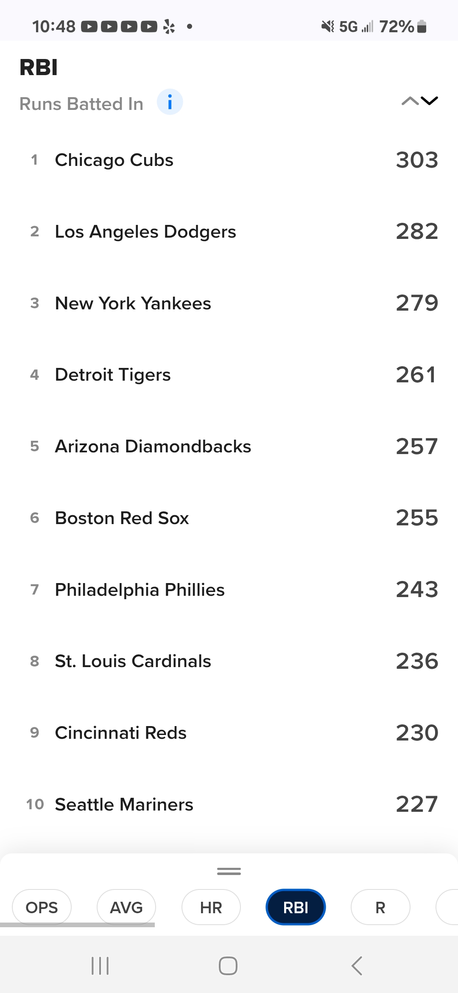458x993 pixels.
Task: Tap the battery icon in status bar
Action: 422,26
